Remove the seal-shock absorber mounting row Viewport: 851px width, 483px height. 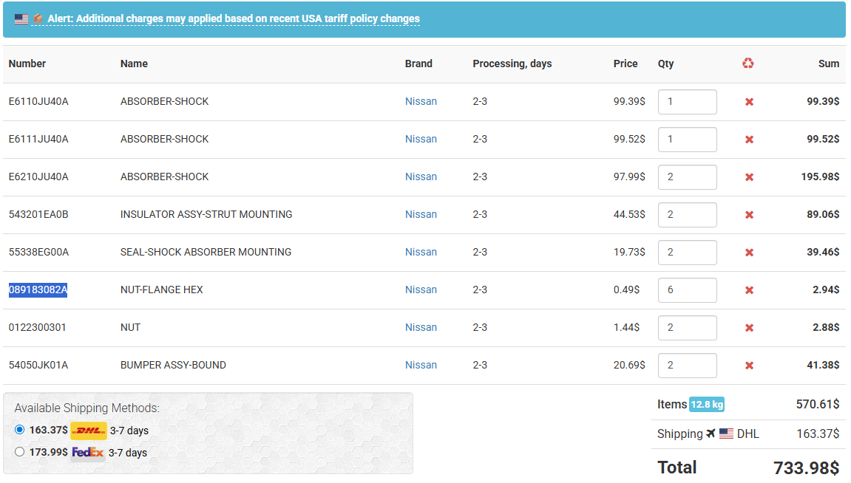coord(749,253)
